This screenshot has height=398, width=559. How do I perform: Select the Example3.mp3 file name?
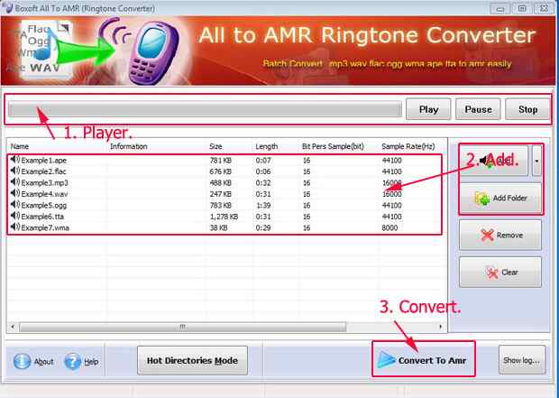coord(44,183)
